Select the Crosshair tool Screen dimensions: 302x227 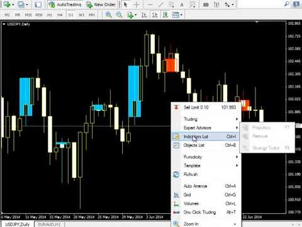coord(137,4)
